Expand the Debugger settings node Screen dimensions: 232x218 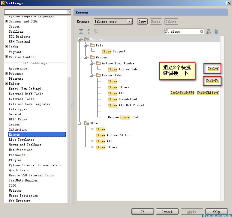tap(6, 73)
